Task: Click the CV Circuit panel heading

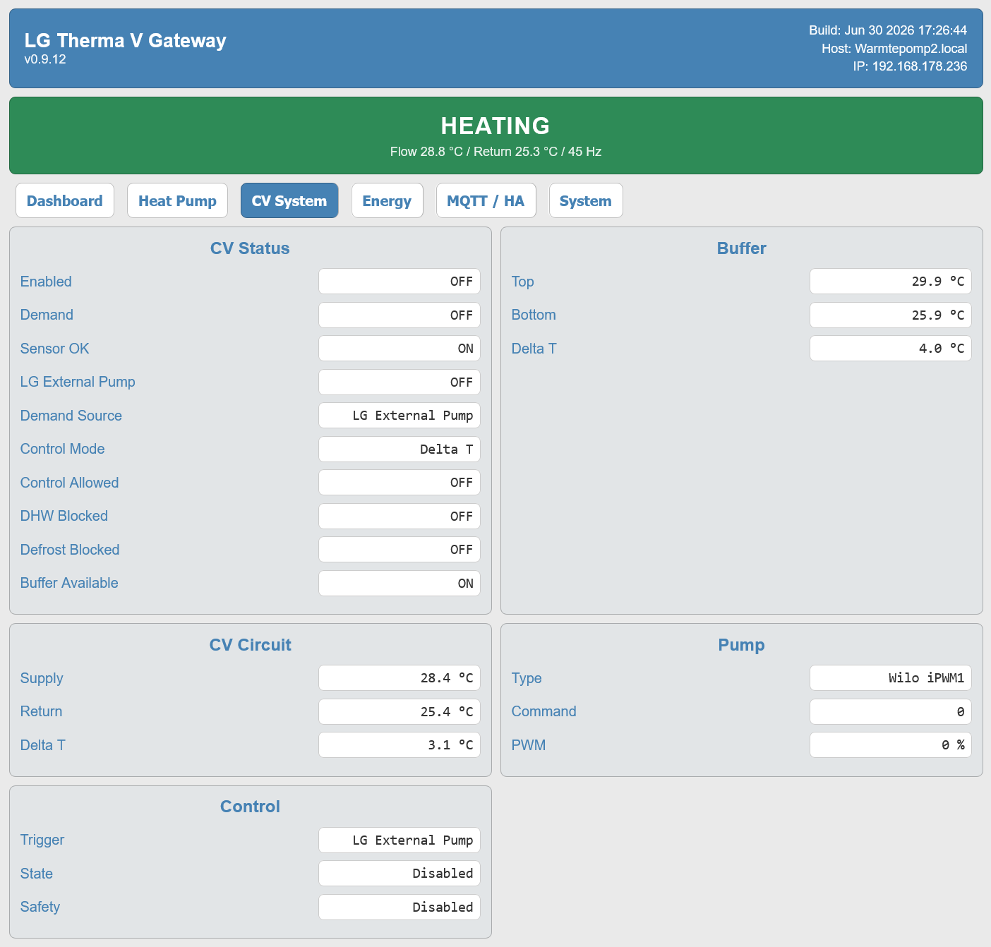Action: 250,645
